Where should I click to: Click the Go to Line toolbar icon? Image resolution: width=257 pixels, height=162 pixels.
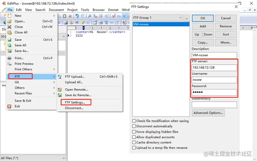pyautogui.click(x=107, y=16)
